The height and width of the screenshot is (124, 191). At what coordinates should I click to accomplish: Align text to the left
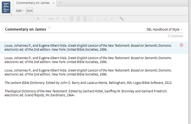(72, 19)
